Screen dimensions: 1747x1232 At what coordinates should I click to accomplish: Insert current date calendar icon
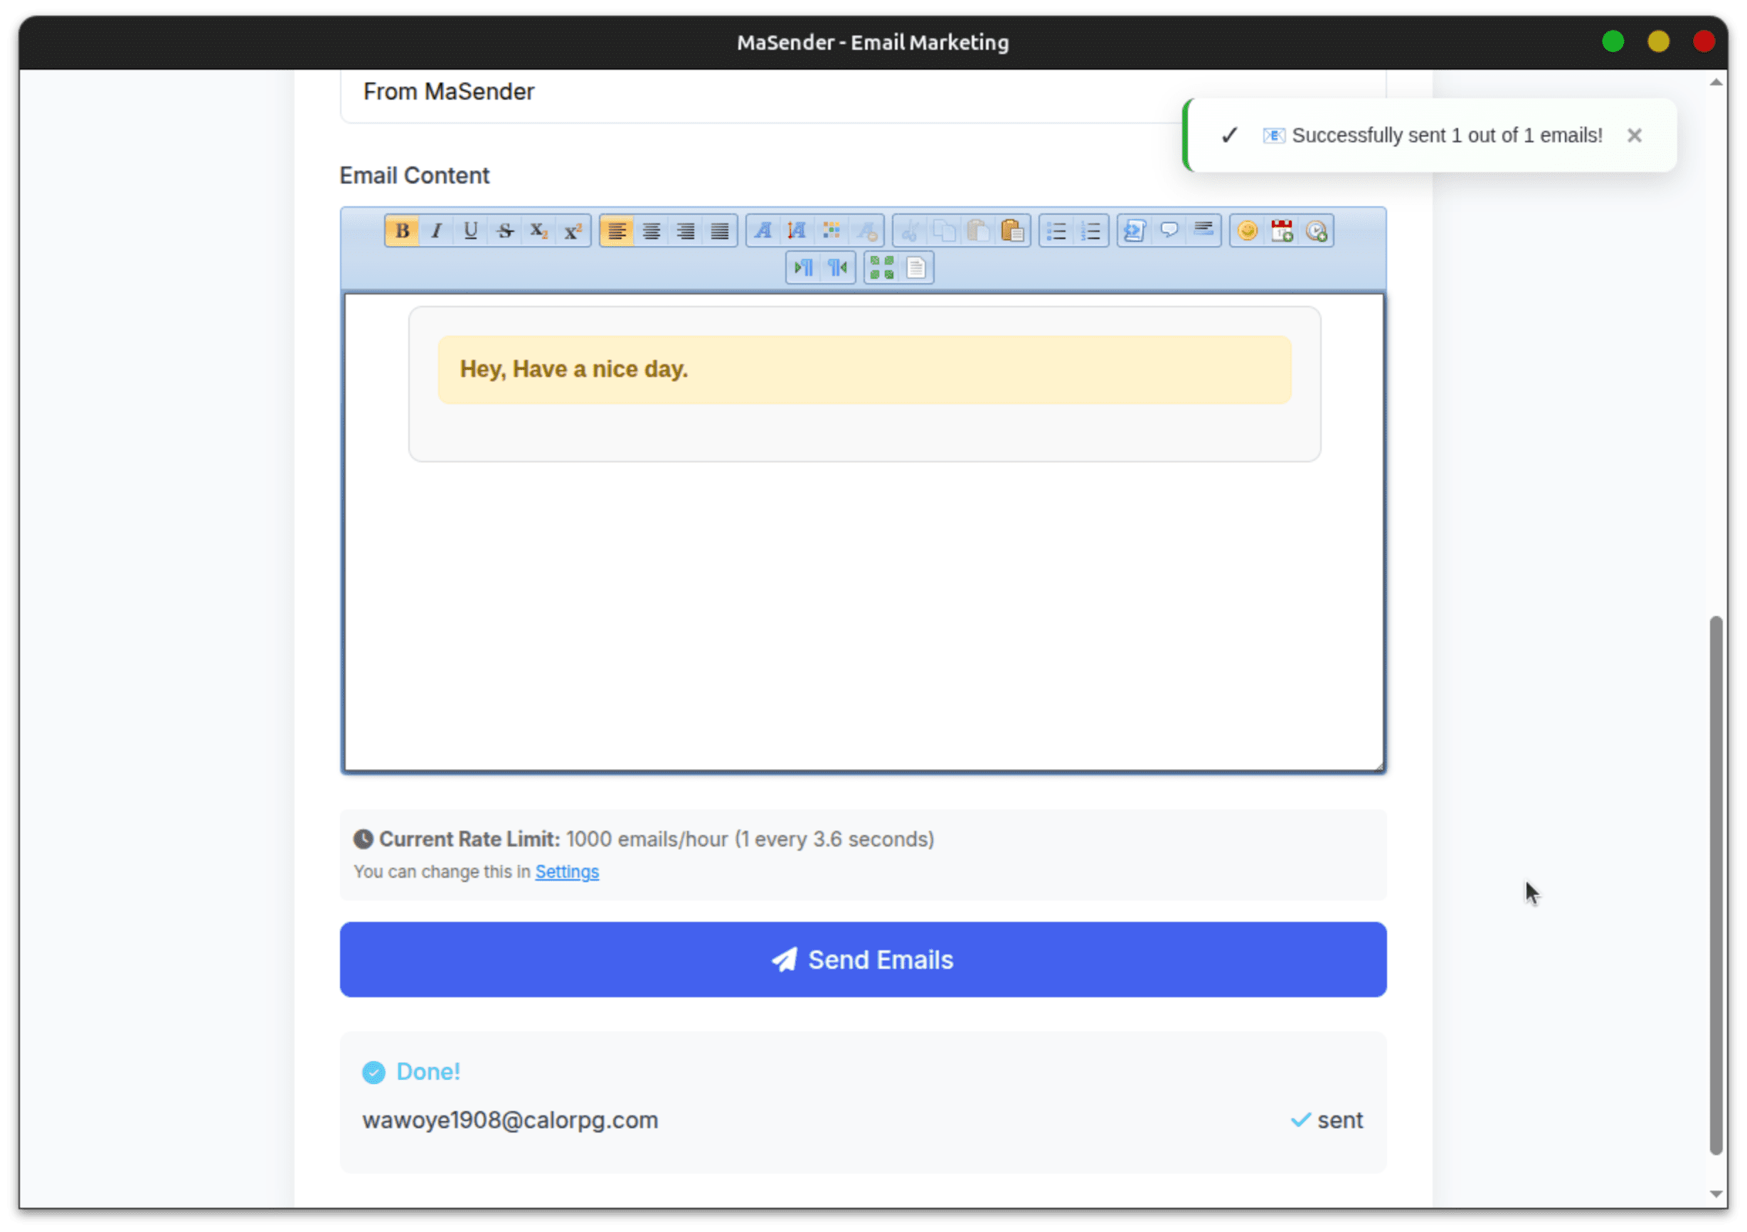point(1282,230)
